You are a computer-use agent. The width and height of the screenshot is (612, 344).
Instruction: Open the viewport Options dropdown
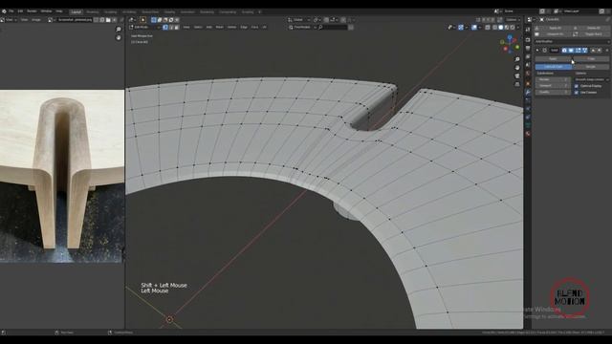tap(513, 20)
